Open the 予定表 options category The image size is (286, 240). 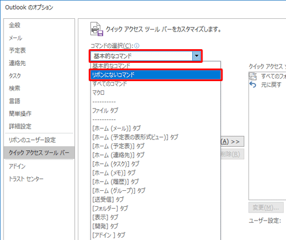(x=39, y=50)
